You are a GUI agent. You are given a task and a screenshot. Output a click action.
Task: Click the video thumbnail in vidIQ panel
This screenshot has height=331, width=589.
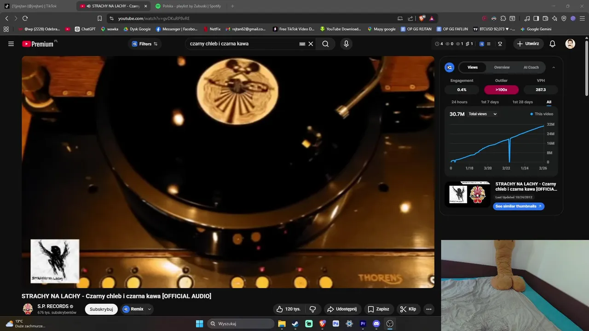(x=468, y=194)
